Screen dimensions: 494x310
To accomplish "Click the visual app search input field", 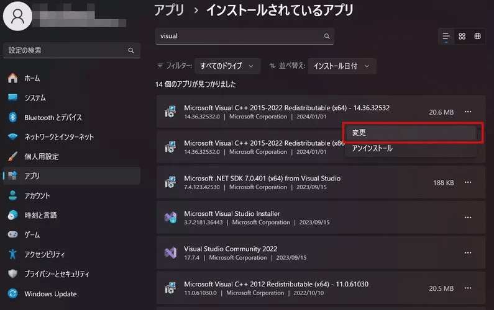I will (x=244, y=36).
